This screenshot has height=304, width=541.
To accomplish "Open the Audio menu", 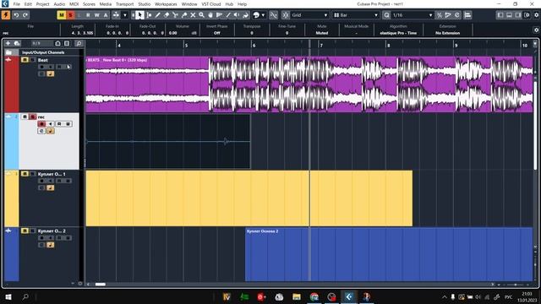I will [59, 4].
